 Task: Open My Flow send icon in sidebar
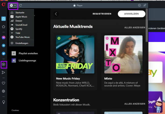point(3,73)
